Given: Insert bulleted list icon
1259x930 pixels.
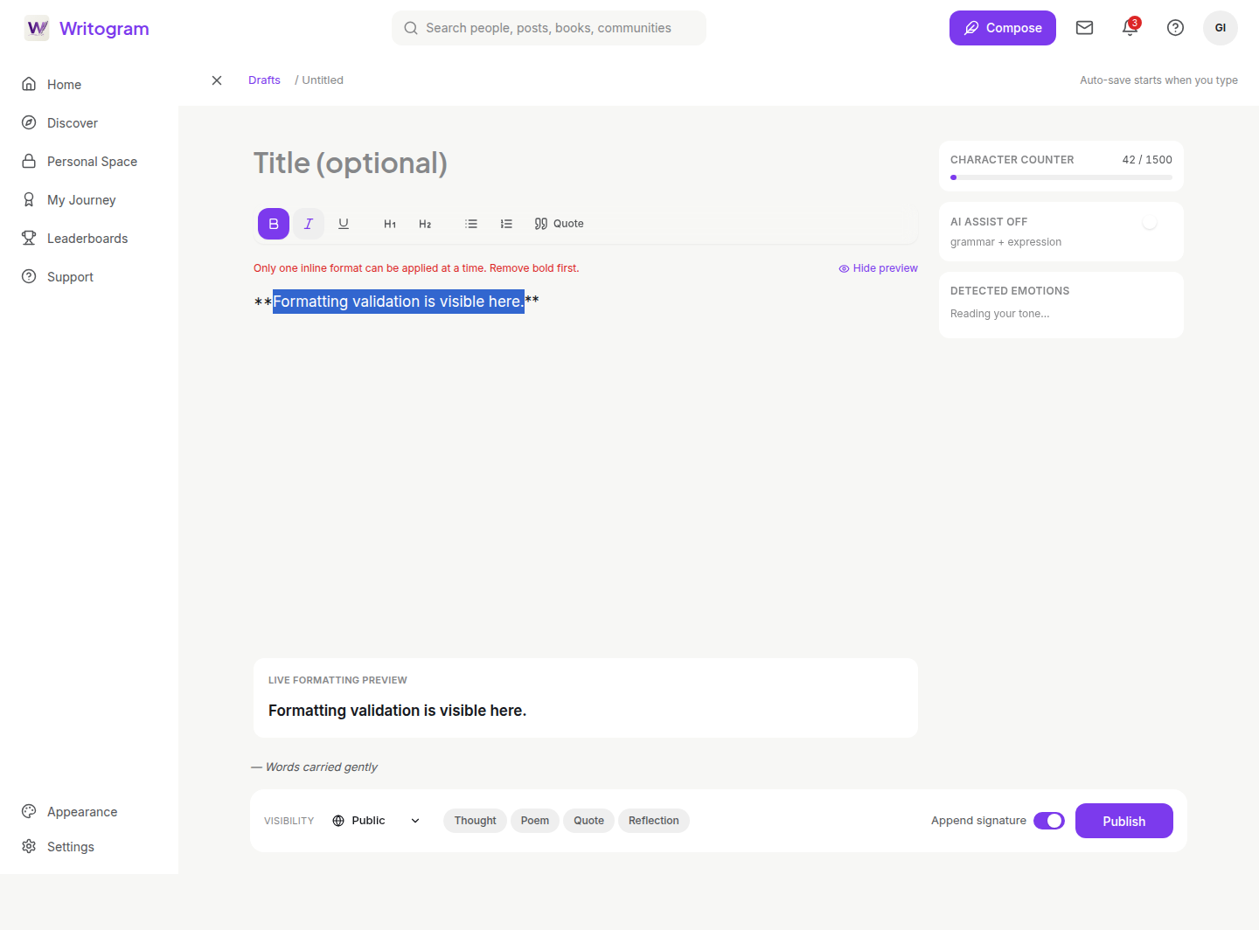Looking at the screenshot, I should (471, 224).
